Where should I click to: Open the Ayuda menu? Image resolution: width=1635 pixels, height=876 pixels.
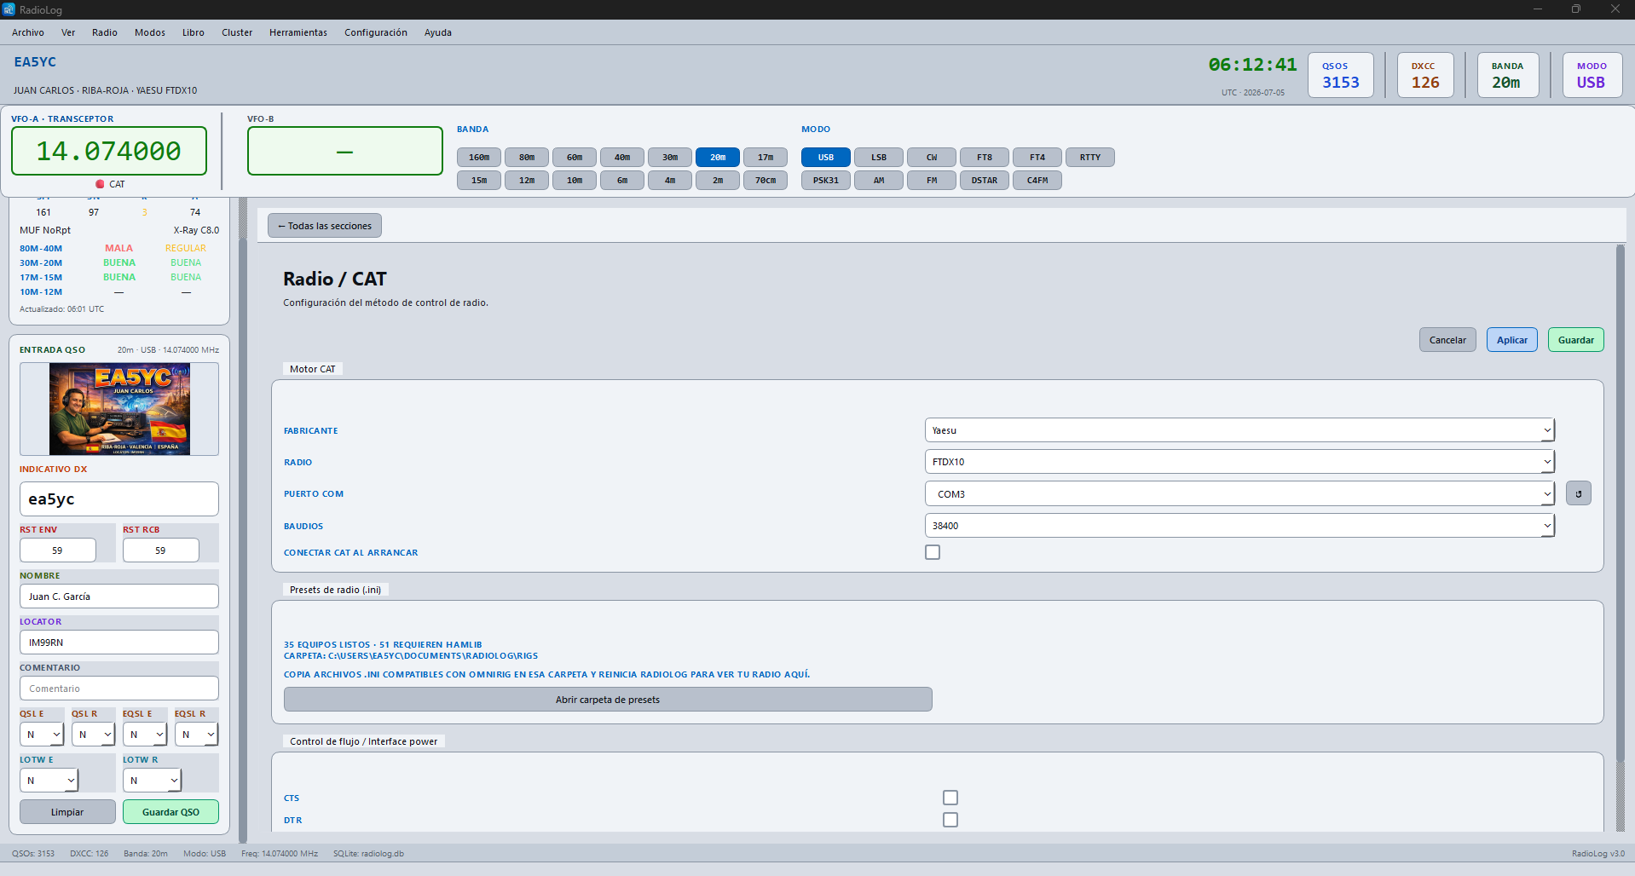click(438, 32)
